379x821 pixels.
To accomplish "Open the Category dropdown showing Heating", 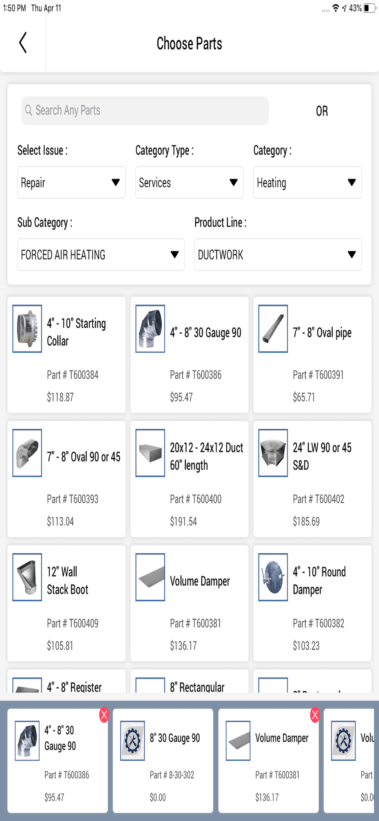I will [x=307, y=182].
